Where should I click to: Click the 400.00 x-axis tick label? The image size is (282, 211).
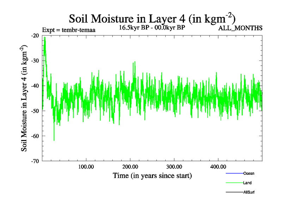pos(218,166)
